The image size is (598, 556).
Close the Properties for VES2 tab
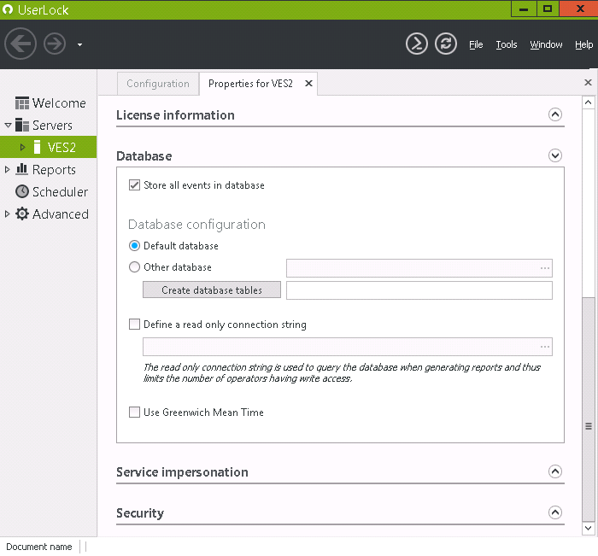click(308, 83)
